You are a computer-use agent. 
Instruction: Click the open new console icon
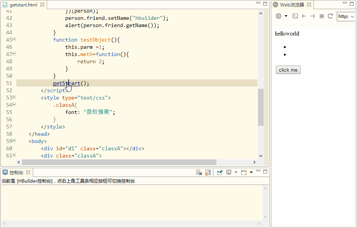pos(244,172)
